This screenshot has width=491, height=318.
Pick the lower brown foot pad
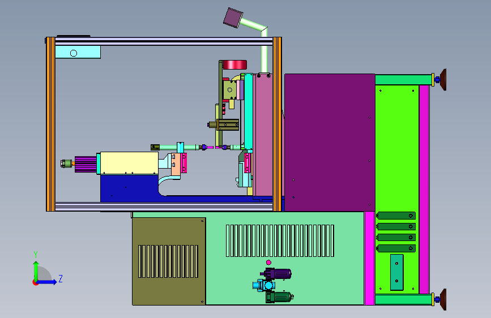(x=443, y=299)
